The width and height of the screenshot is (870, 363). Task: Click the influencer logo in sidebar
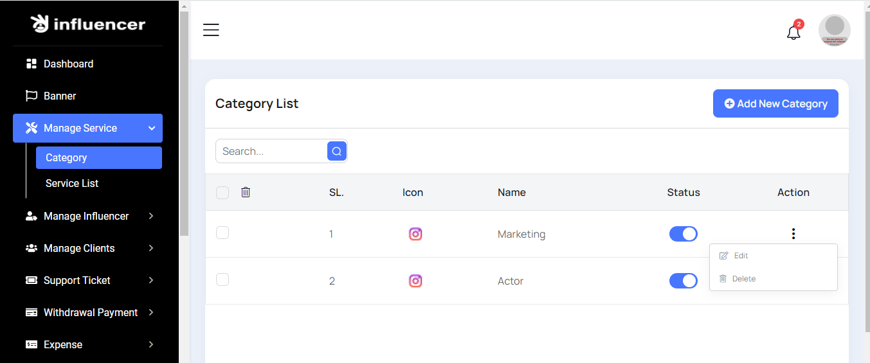point(88,24)
